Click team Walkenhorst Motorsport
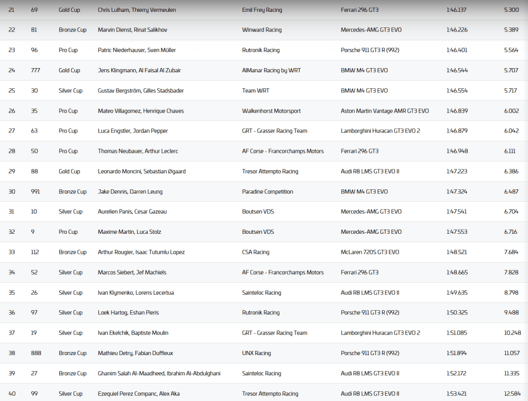This screenshot has width=528, height=401. pos(271,110)
